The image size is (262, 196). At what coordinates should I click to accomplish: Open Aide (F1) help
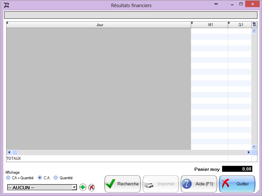199,184
